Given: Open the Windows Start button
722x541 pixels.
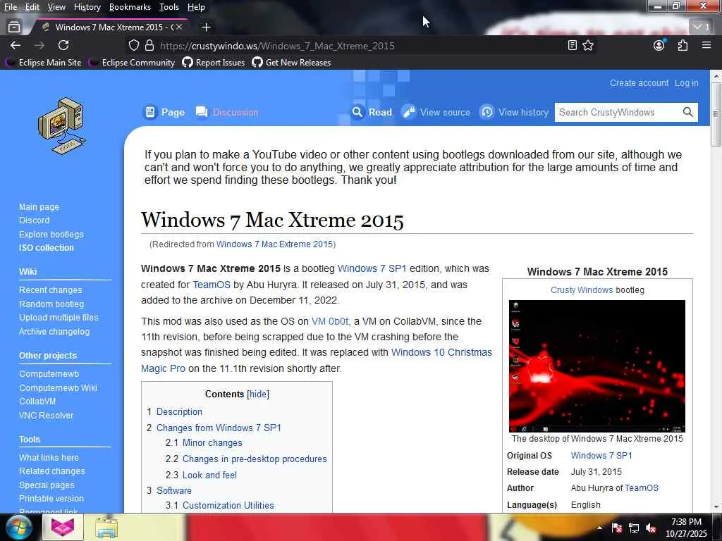Looking at the screenshot, I should point(19,527).
